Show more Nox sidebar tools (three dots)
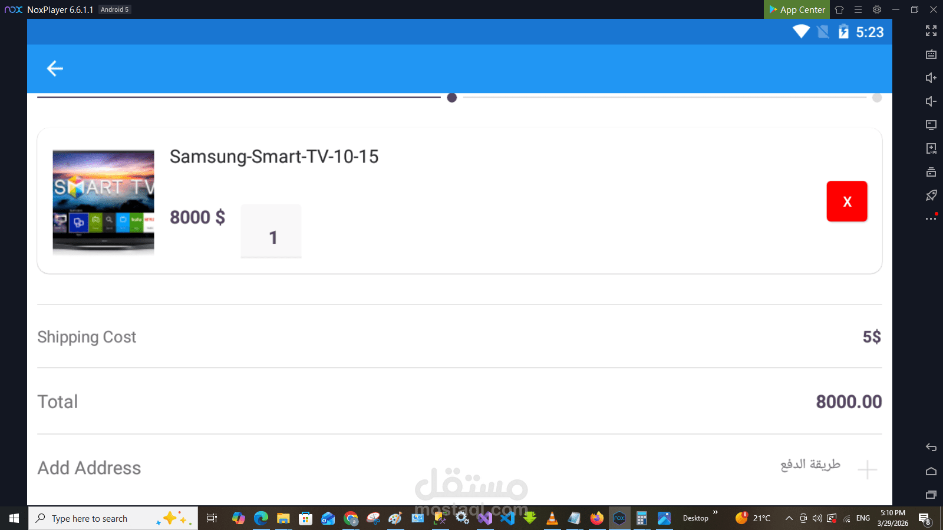 click(931, 218)
